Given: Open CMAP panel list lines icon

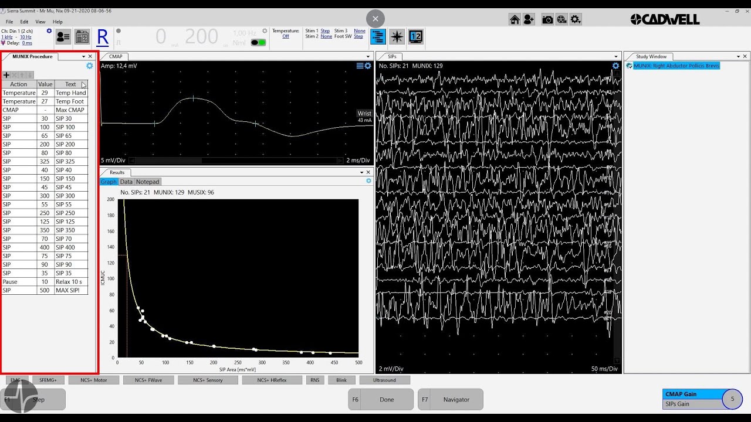Looking at the screenshot, I should [x=360, y=66].
